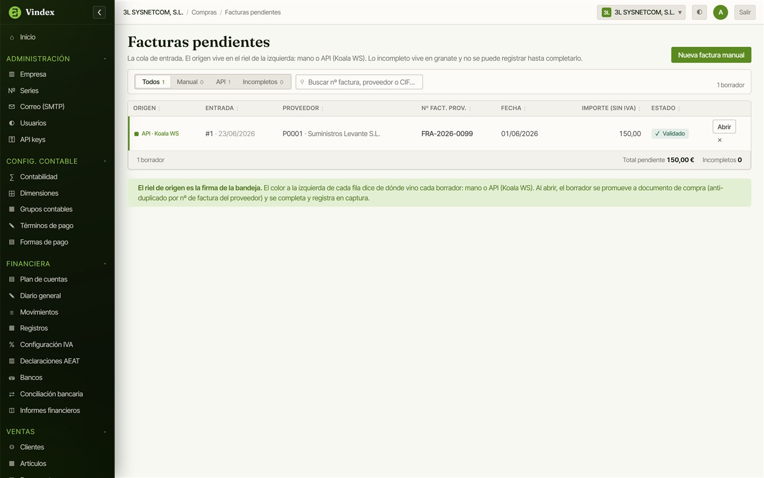Click the Usuarios sidebar icon
Screen dimensions: 764x478
point(12,123)
